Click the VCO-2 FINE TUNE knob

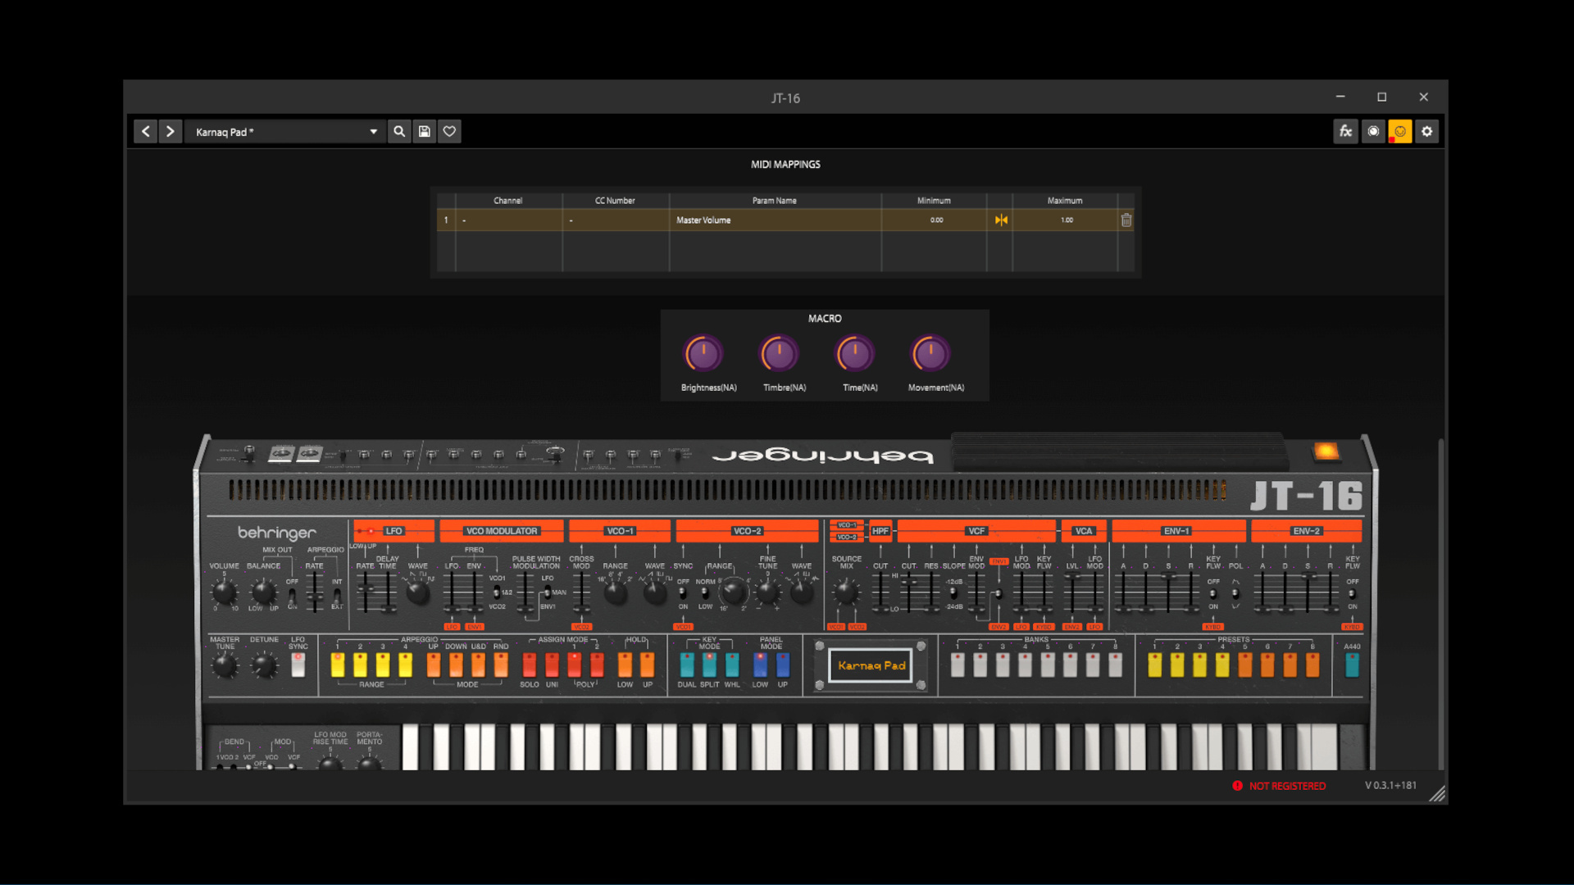[x=768, y=592]
